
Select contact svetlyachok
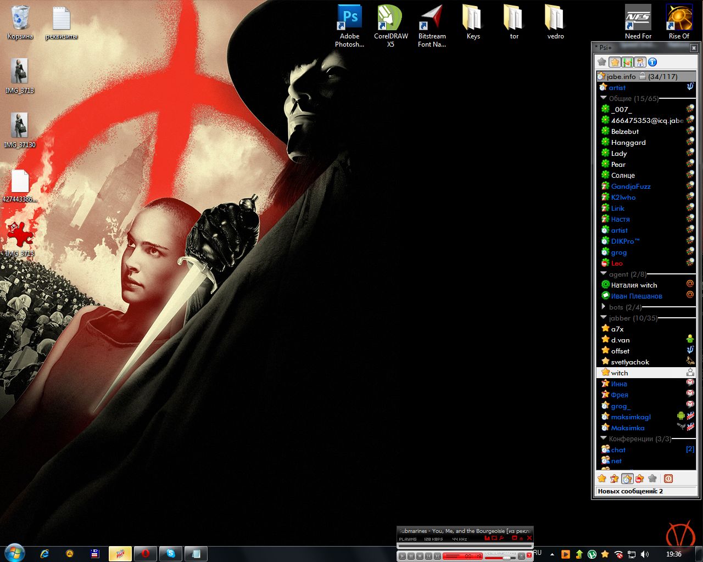646,362
